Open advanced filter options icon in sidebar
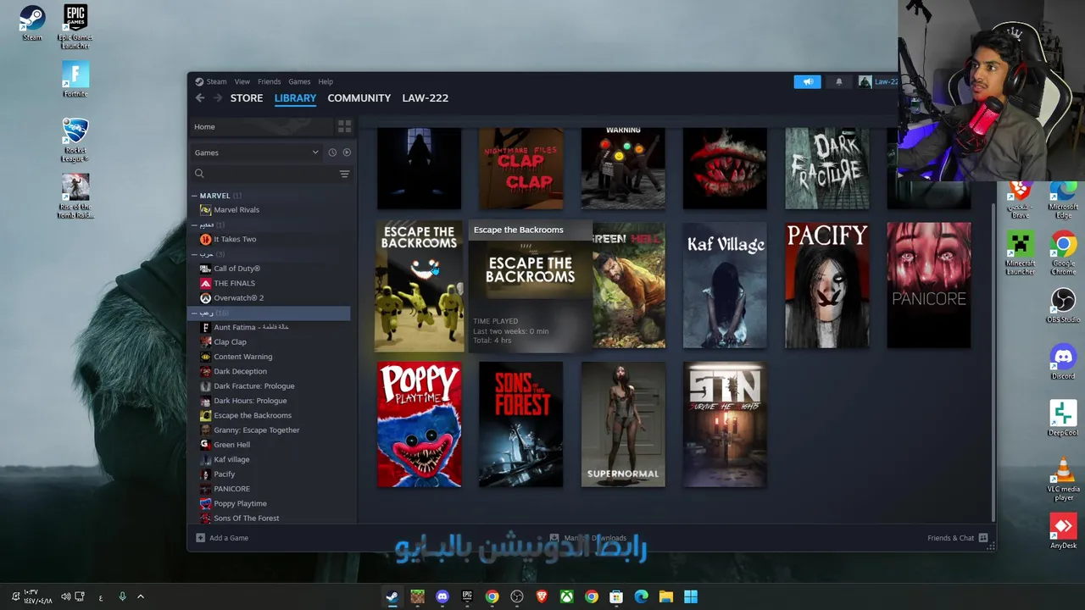This screenshot has width=1085, height=610. coord(344,174)
